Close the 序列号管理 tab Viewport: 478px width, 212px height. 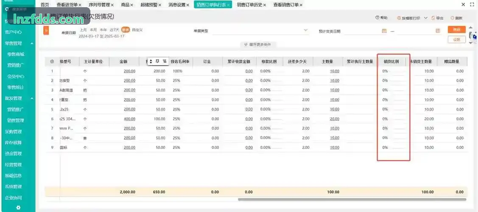tap(112, 5)
